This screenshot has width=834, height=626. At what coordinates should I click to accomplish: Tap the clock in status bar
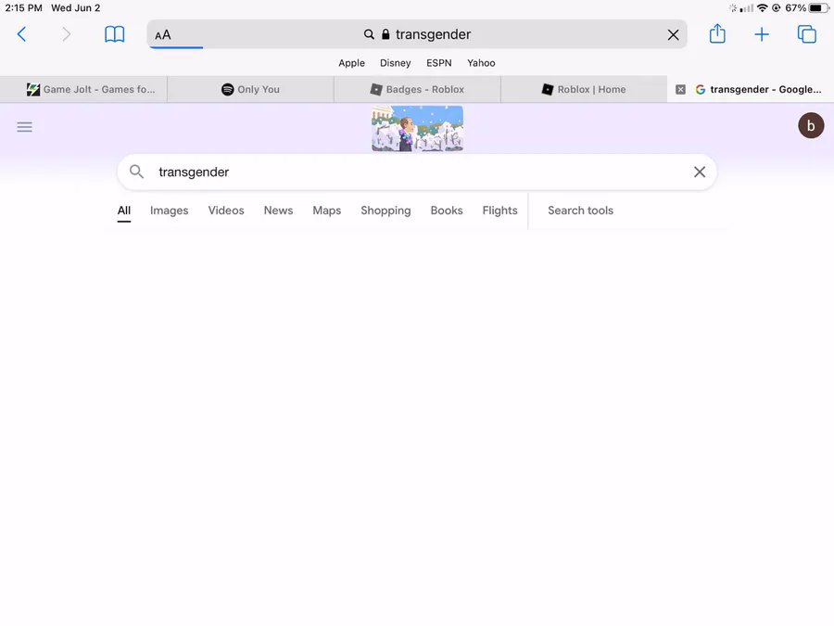pos(23,8)
